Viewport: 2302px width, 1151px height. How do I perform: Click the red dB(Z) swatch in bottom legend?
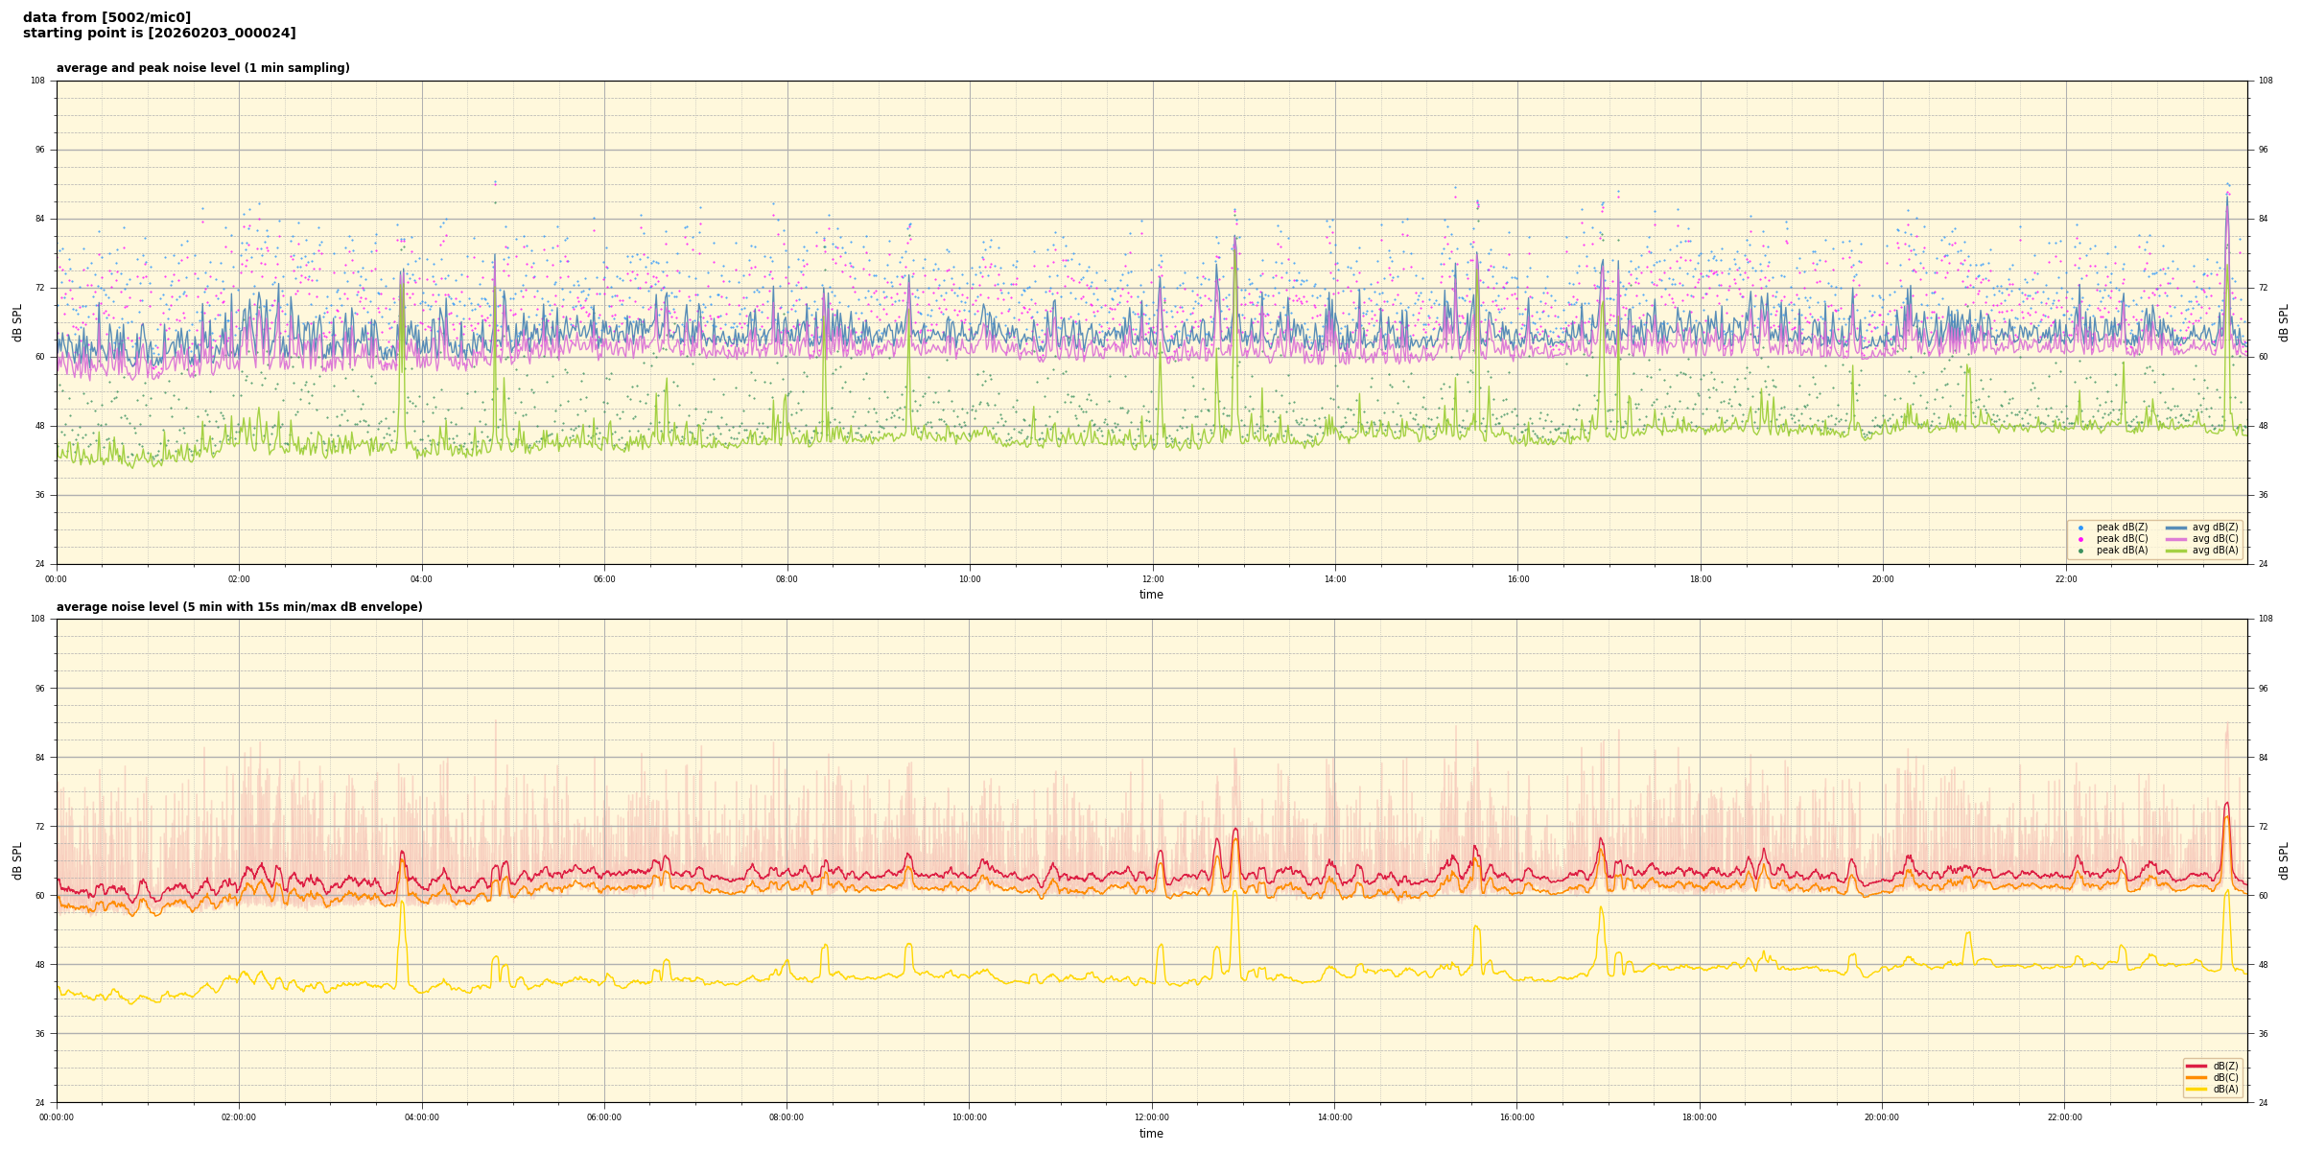tap(2196, 1066)
